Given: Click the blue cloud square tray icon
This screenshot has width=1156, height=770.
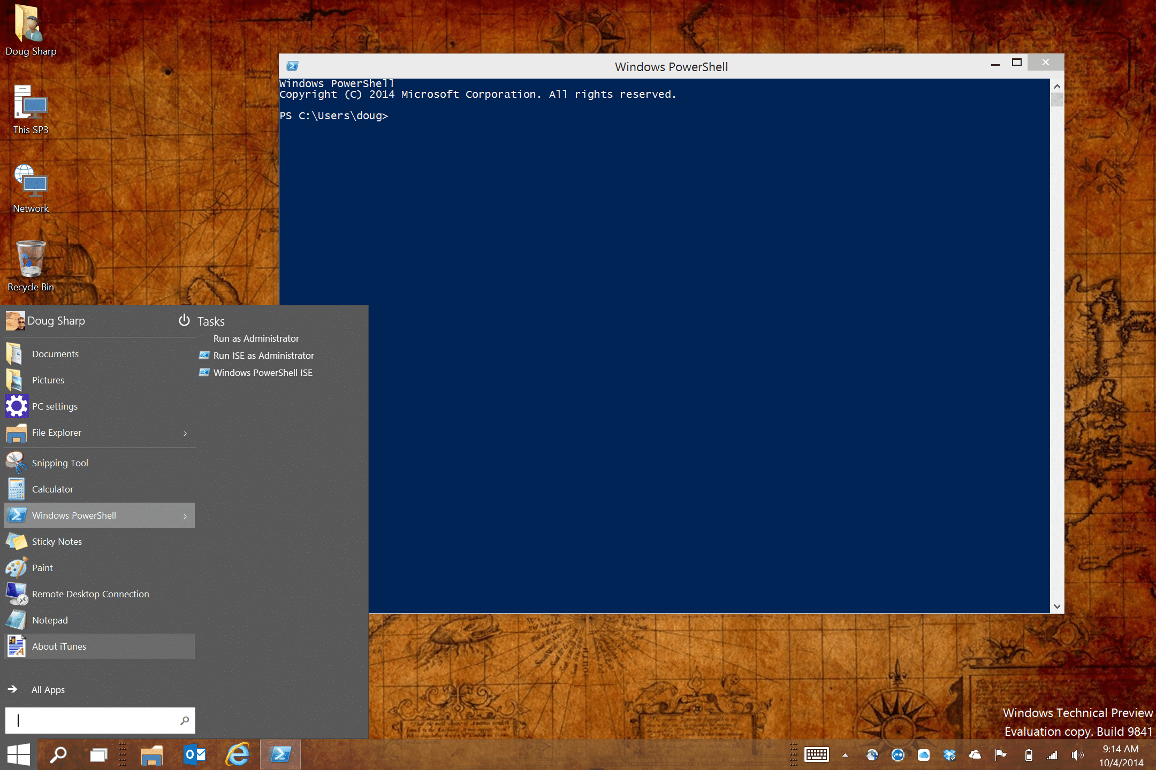Looking at the screenshot, I should pyautogui.click(x=924, y=755).
